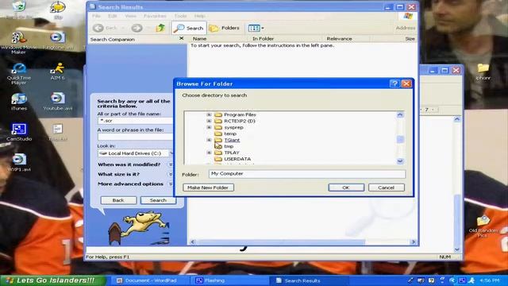This screenshot has height=286, width=508.
Task: Select the USERDATA folder
Action: (x=237, y=159)
